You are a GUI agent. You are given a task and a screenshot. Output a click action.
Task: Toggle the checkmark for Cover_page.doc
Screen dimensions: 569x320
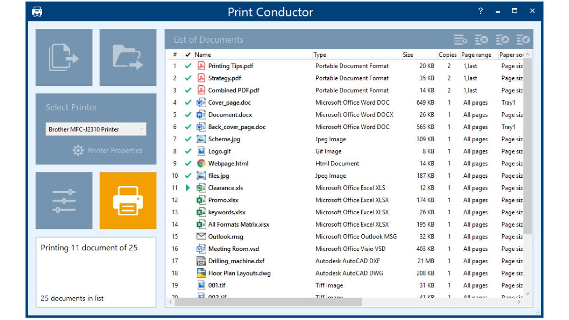[188, 102]
